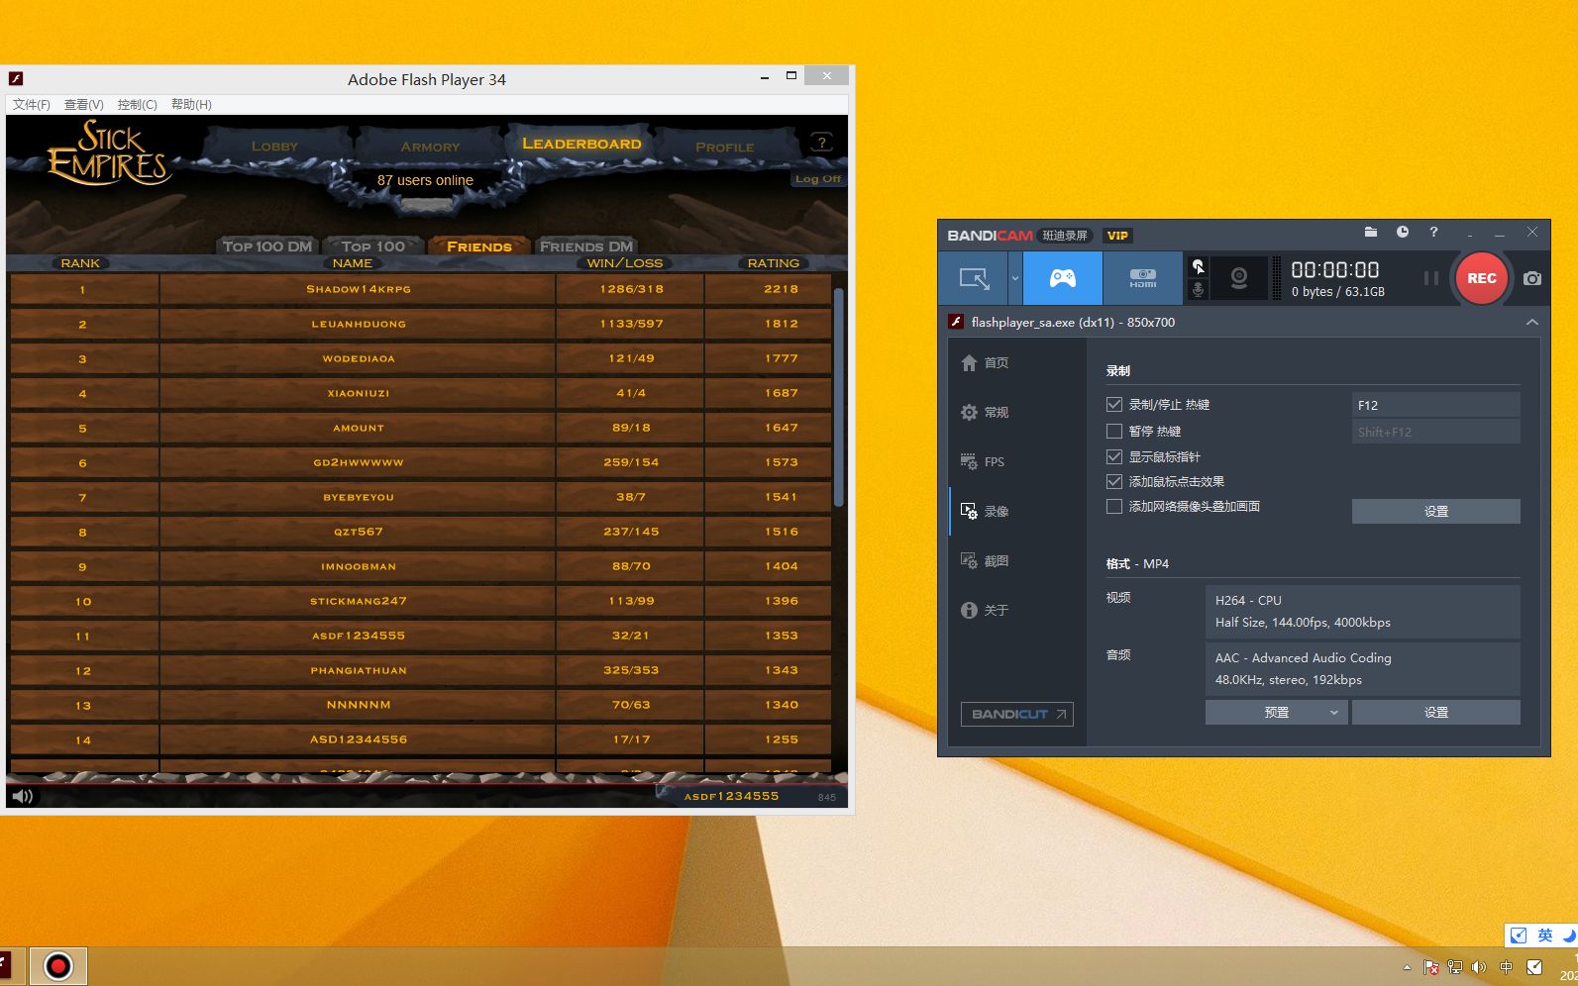Click 中 input method tray indicator
This screenshot has width=1578, height=986.
point(1507,967)
